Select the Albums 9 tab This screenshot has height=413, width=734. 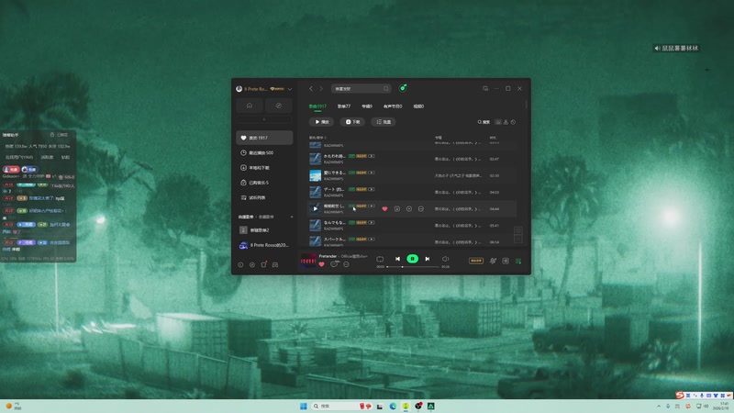point(367,106)
